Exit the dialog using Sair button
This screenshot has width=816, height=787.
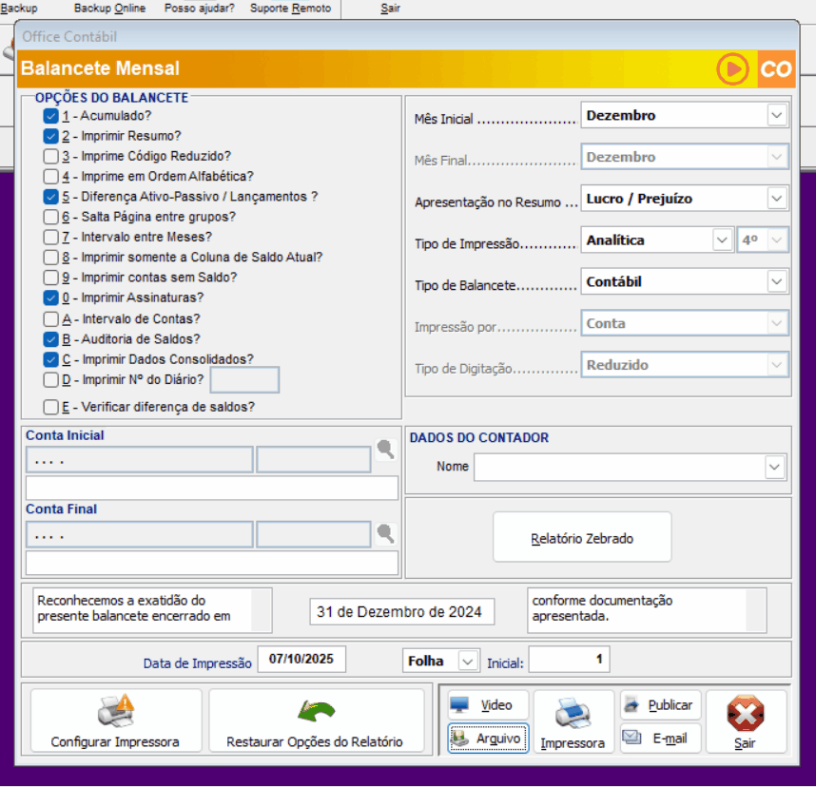coord(746,721)
